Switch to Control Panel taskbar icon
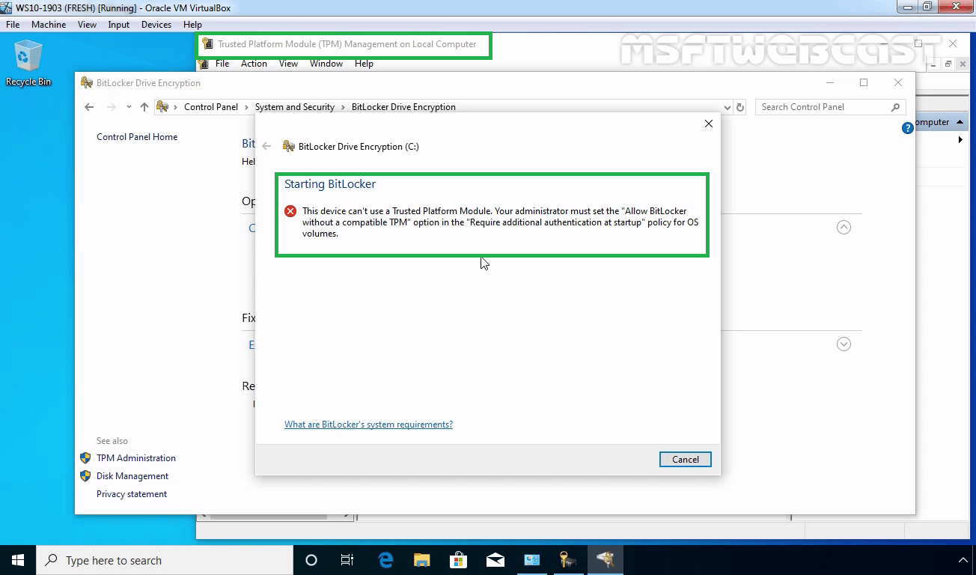The height and width of the screenshot is (575, 976). click(532, 560)
